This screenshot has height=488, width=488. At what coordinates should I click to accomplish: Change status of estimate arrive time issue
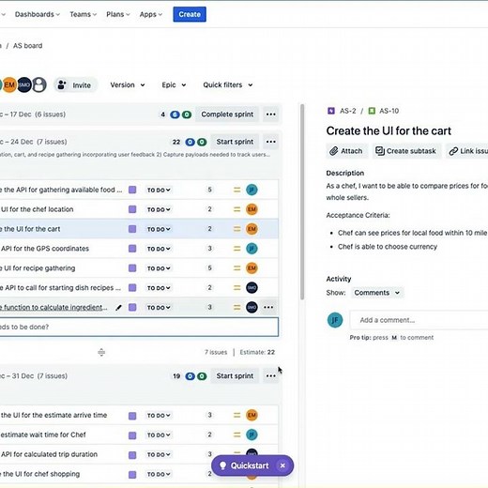159,416
